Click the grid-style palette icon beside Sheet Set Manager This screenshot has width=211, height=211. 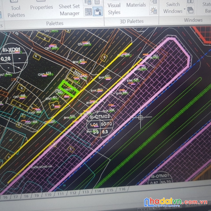[88, 11]
